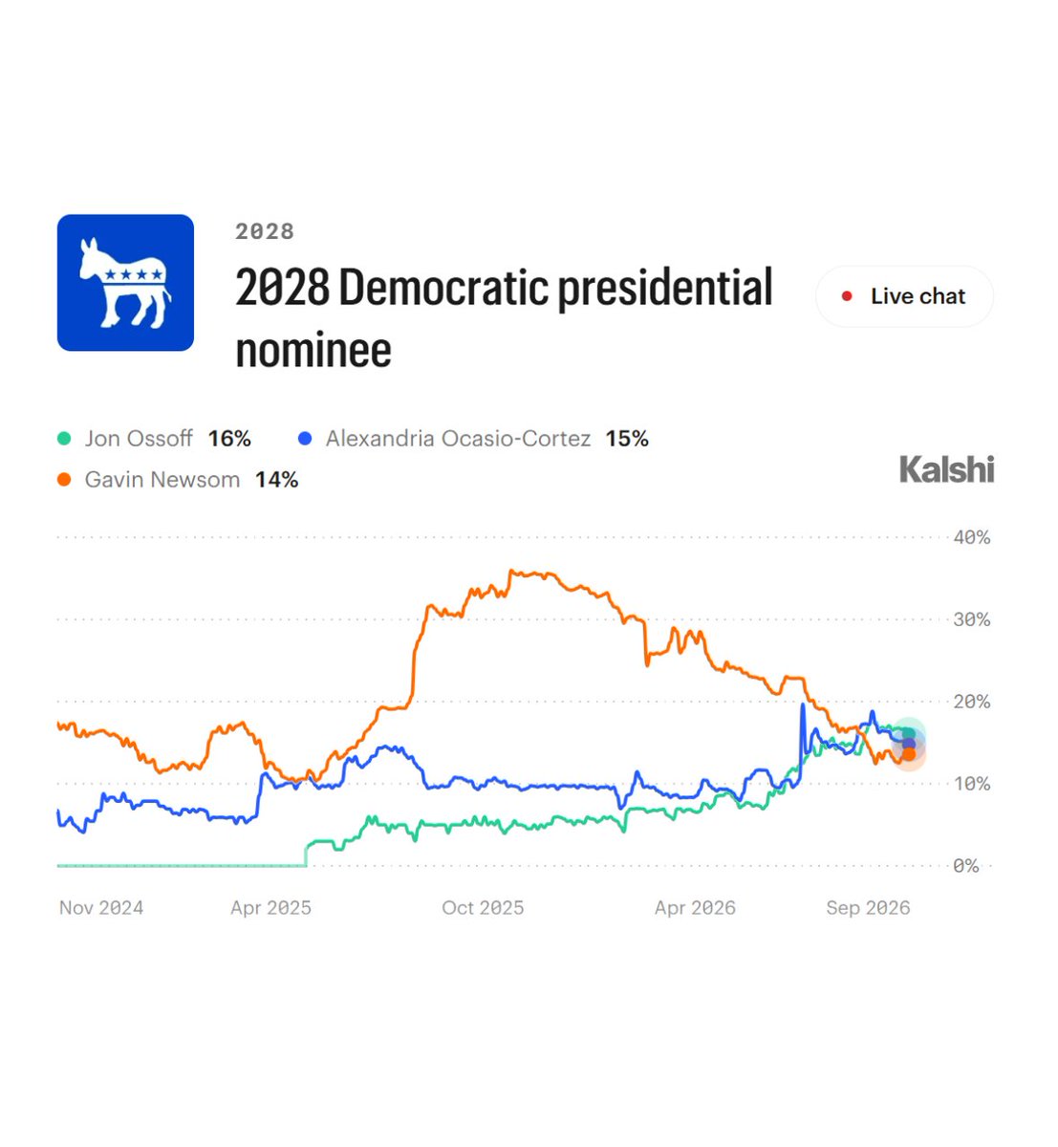Open the Live chat button

pos(904,296)
